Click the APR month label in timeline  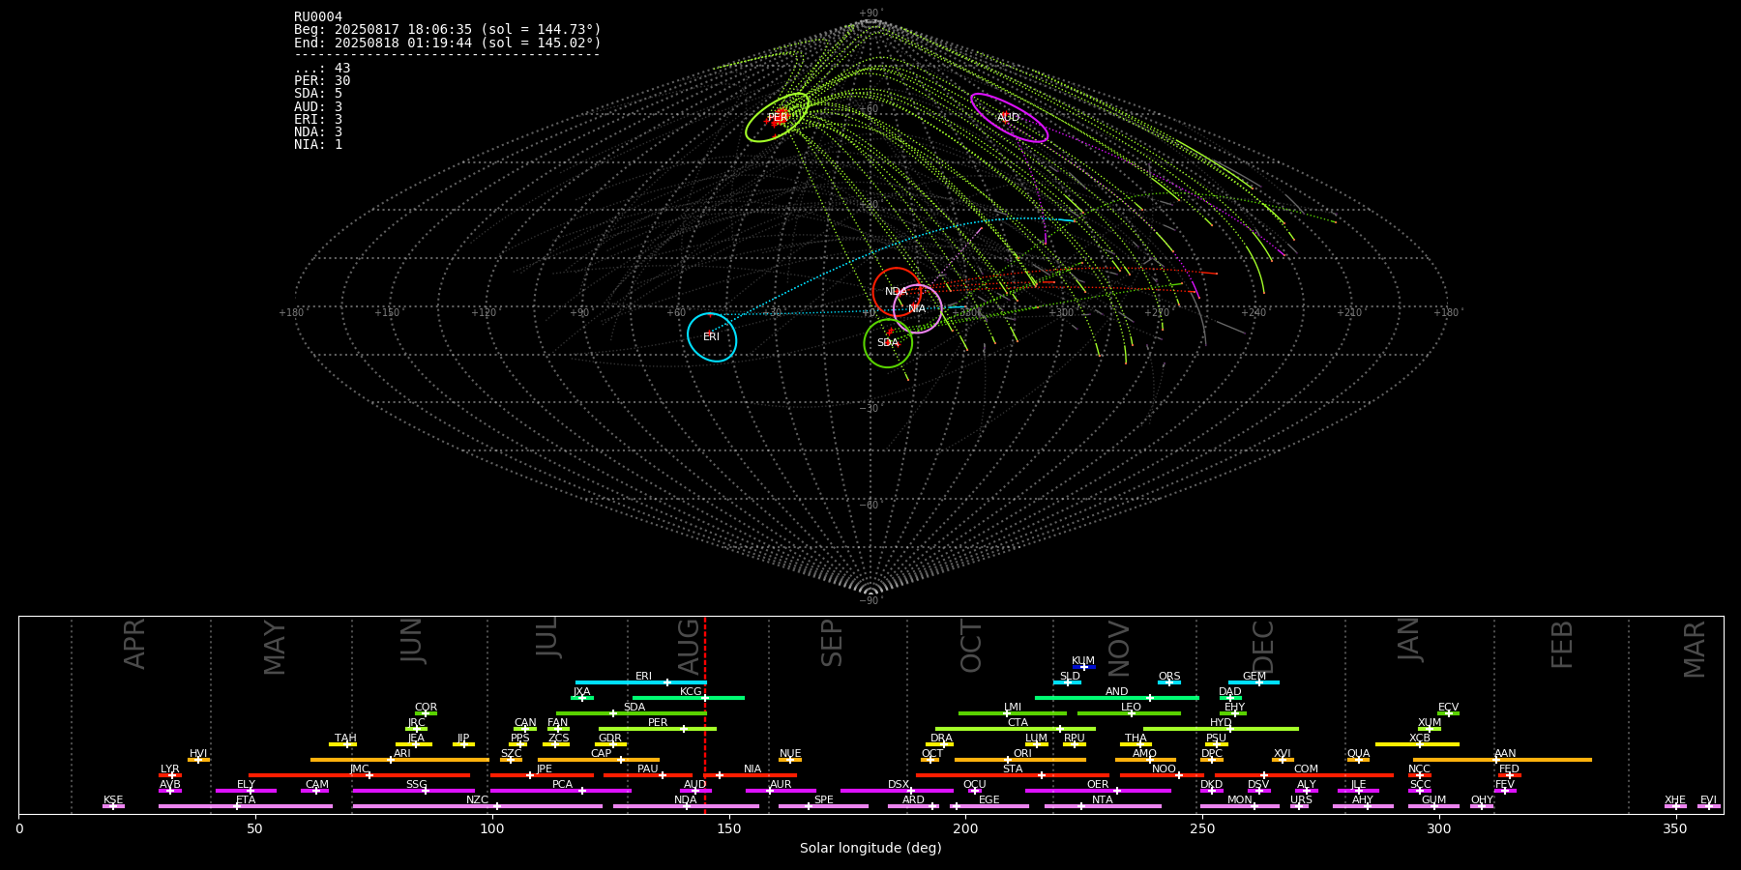click(x=135, y=644)
